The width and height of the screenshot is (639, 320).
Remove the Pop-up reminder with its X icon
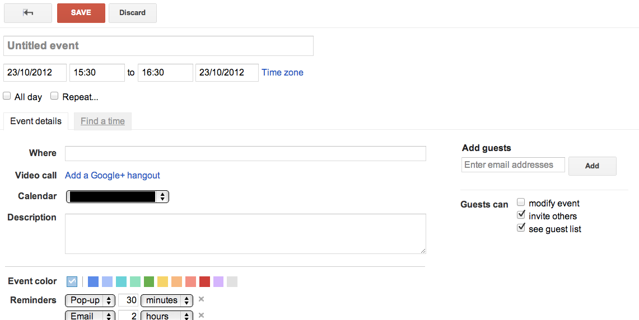pos(201,299)
